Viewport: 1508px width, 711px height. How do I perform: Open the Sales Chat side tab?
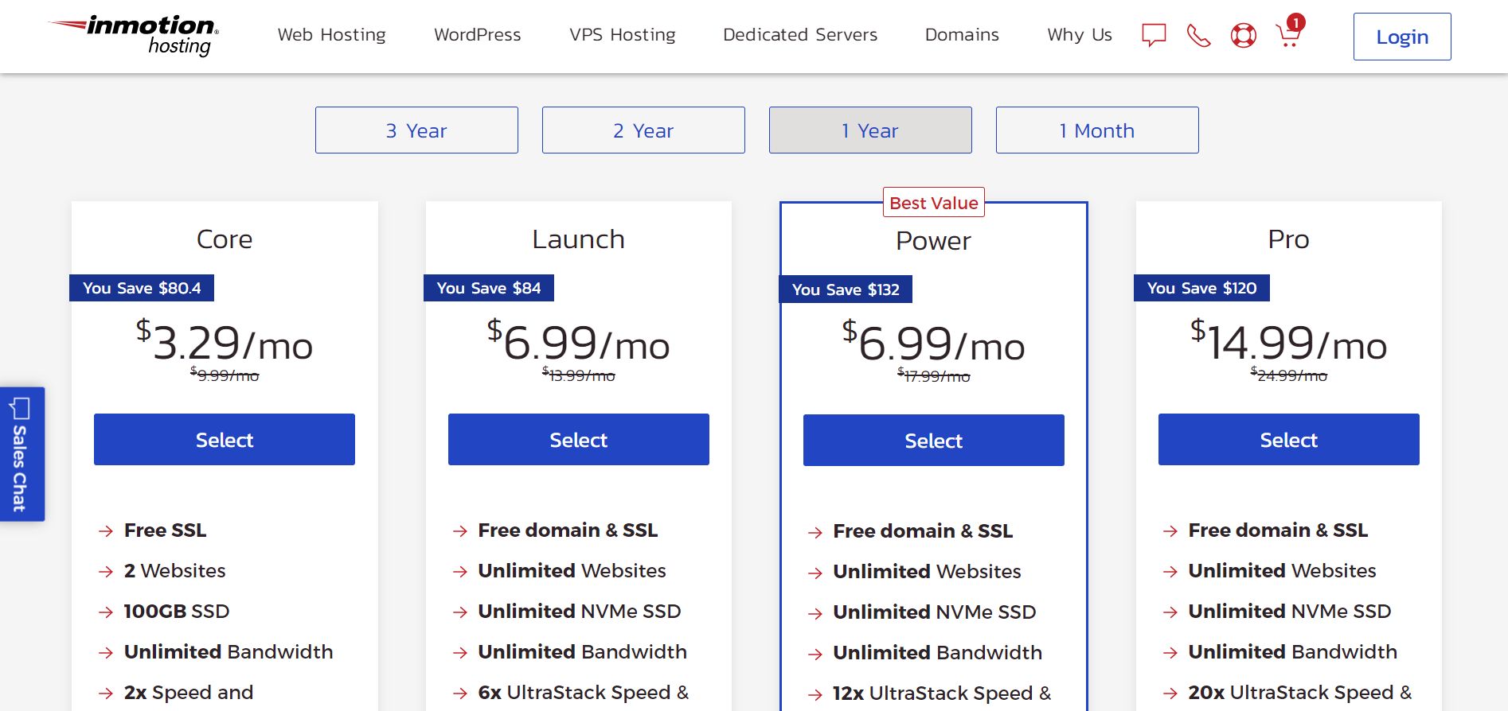22,454
